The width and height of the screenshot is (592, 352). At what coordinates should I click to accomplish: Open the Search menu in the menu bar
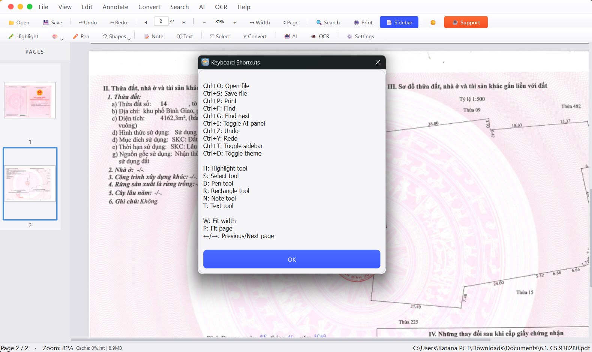click(x=180, y=7)
